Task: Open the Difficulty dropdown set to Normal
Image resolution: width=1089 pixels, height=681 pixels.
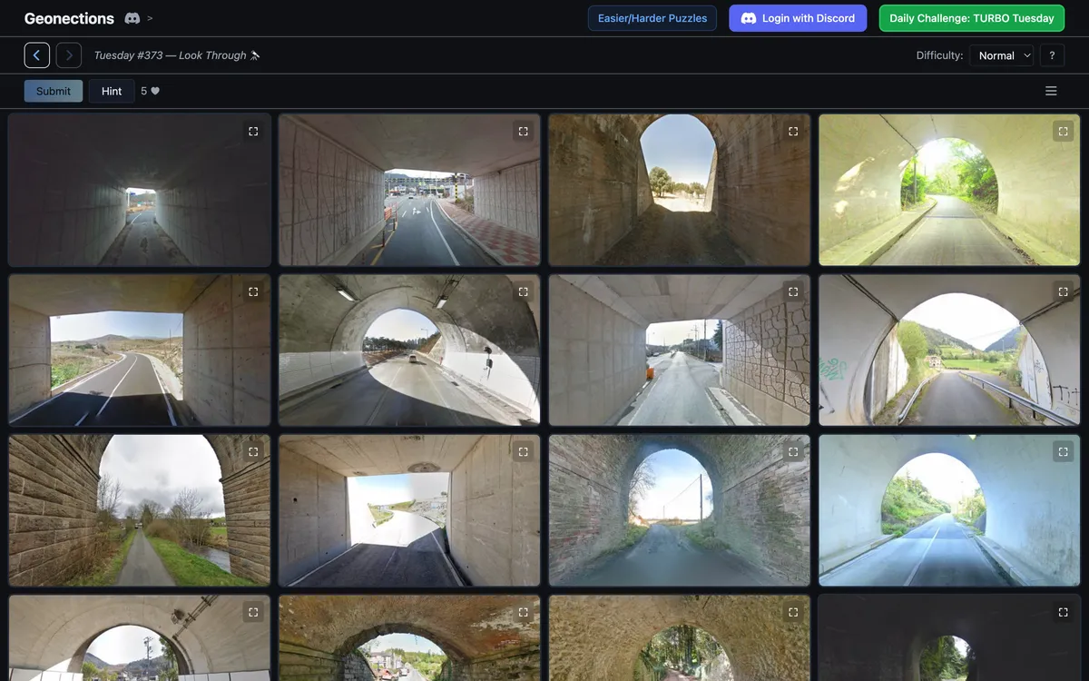Action: click(1002, 55)
